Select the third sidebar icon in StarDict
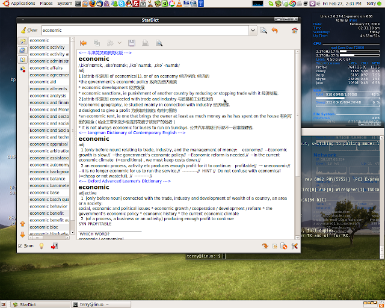The width and height of the screenshot is (385, 308). (23, 60)
